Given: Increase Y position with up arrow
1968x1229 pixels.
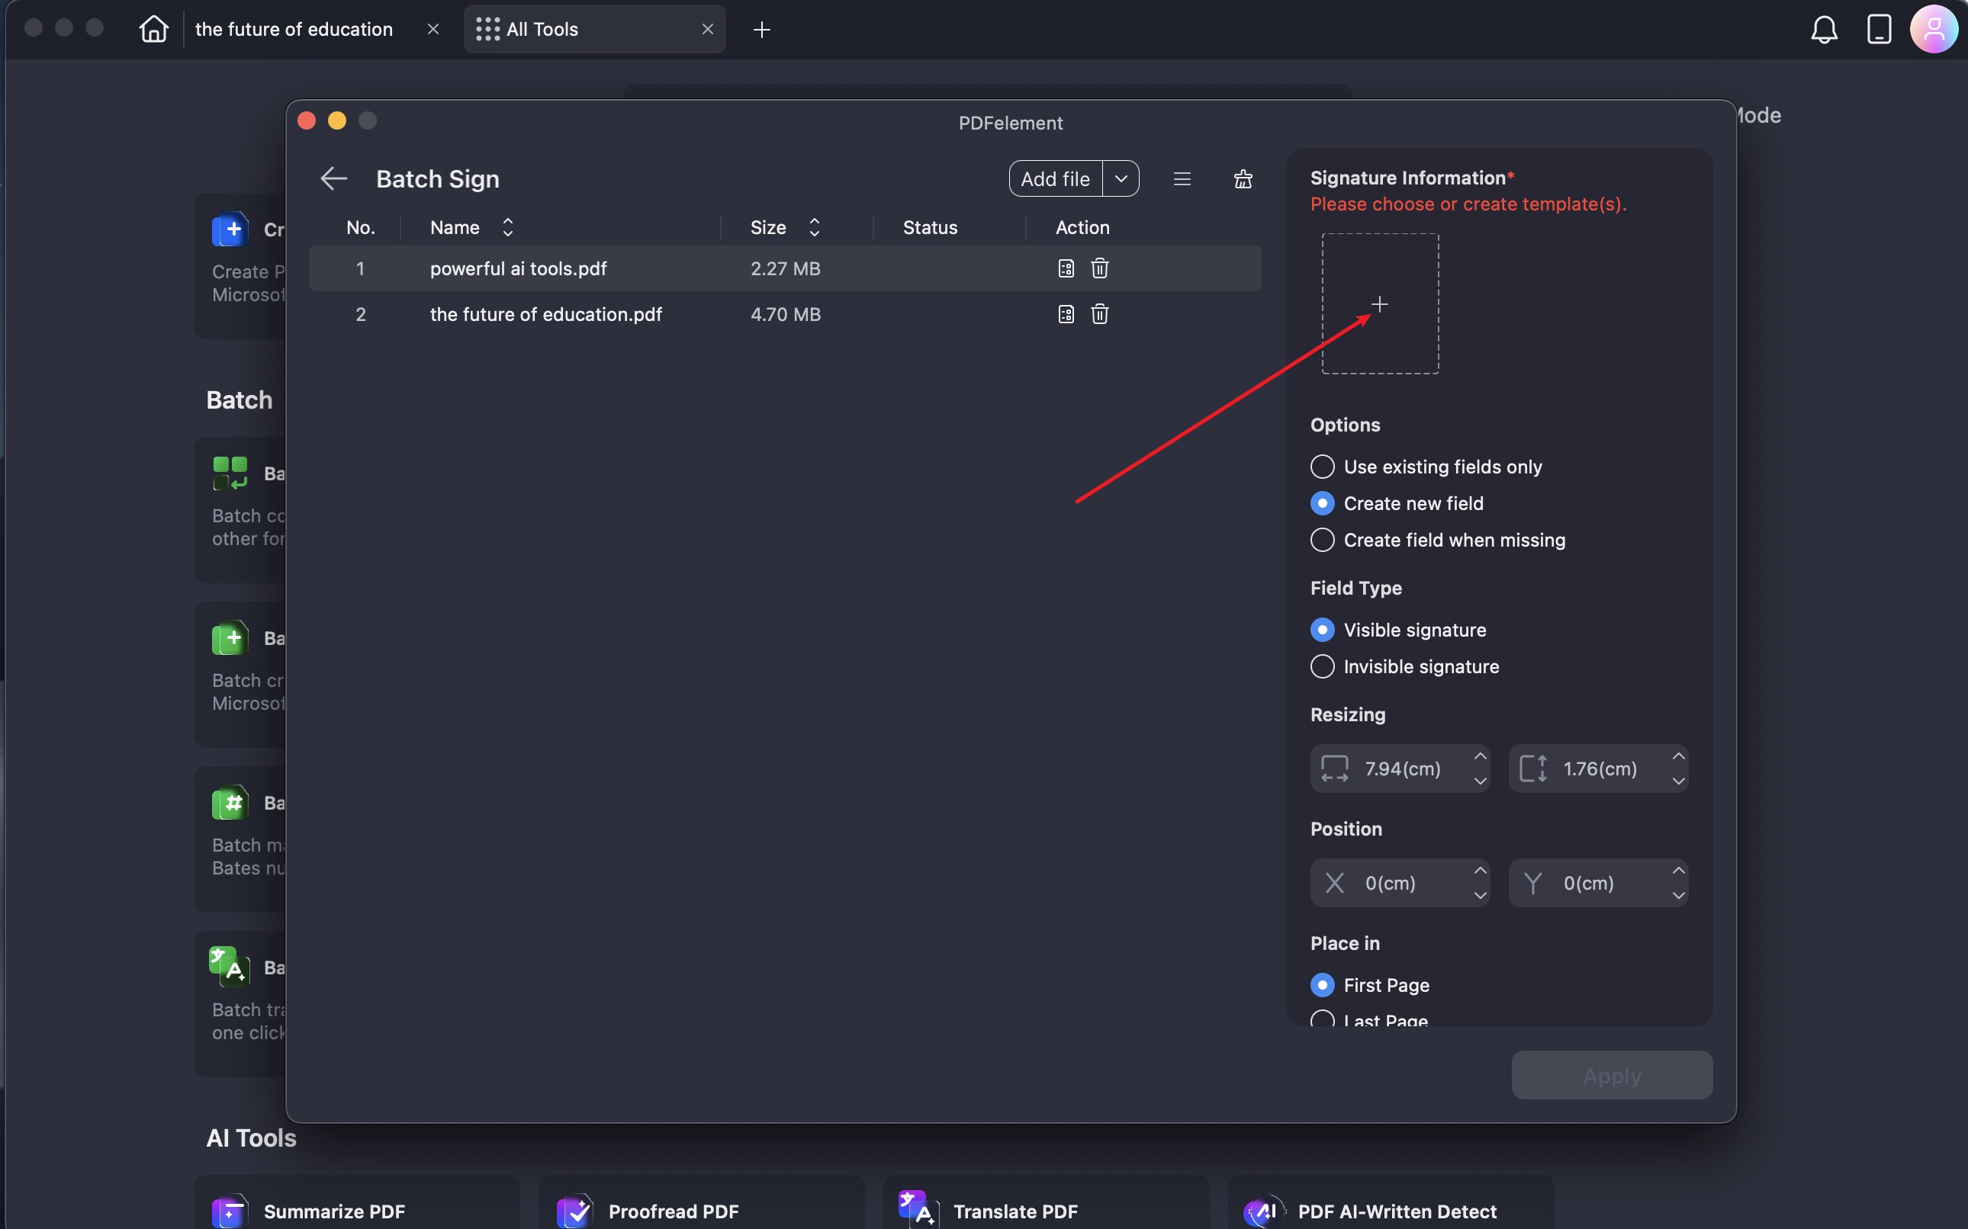Looking at the screenshot, I should pyautogui.click(x=1678, y=871).
